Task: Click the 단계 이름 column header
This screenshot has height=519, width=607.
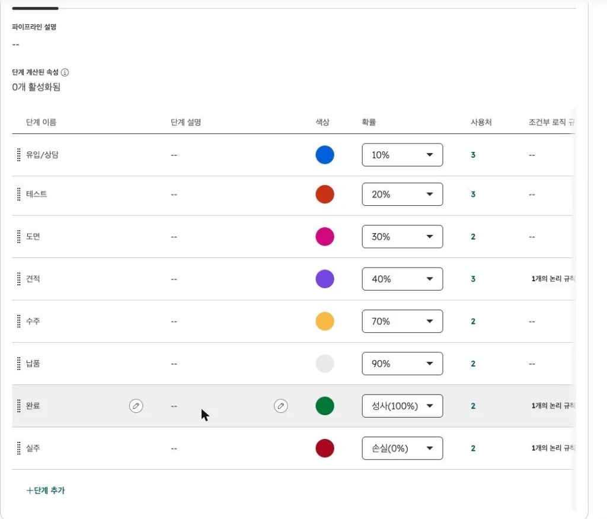Action: (x=41, y=122)
